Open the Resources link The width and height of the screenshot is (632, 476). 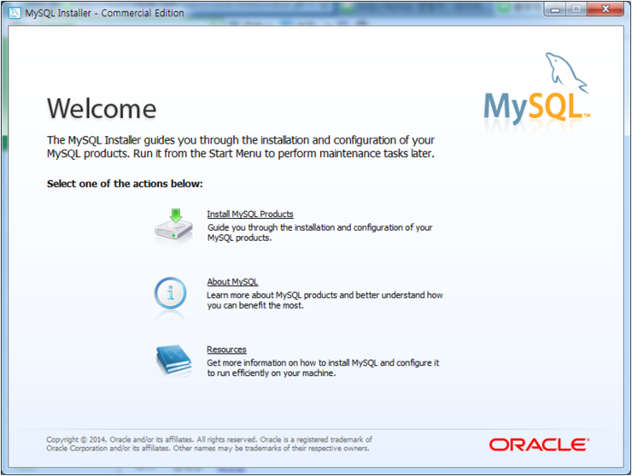click(x=226, y=350)
